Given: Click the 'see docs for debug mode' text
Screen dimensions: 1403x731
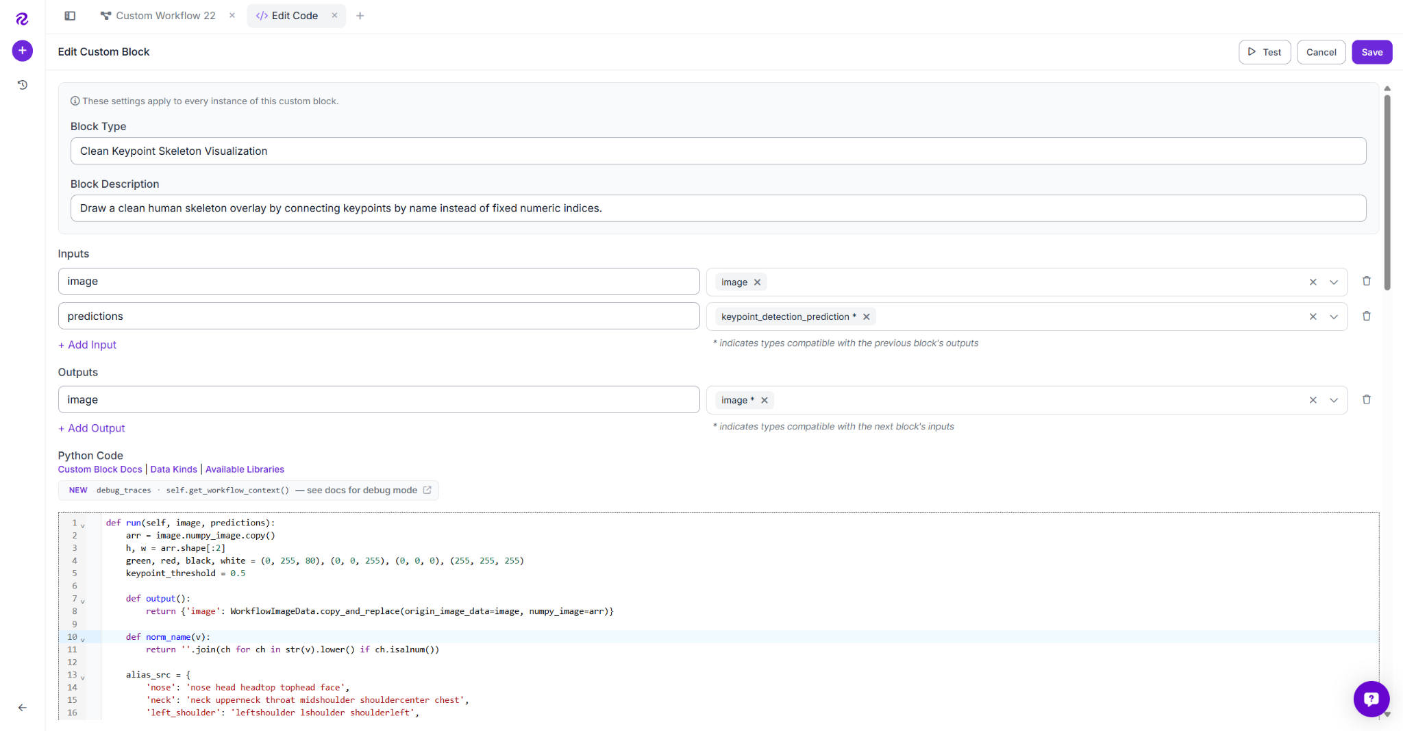Looking at the screenshot, I should pos(362,490).
